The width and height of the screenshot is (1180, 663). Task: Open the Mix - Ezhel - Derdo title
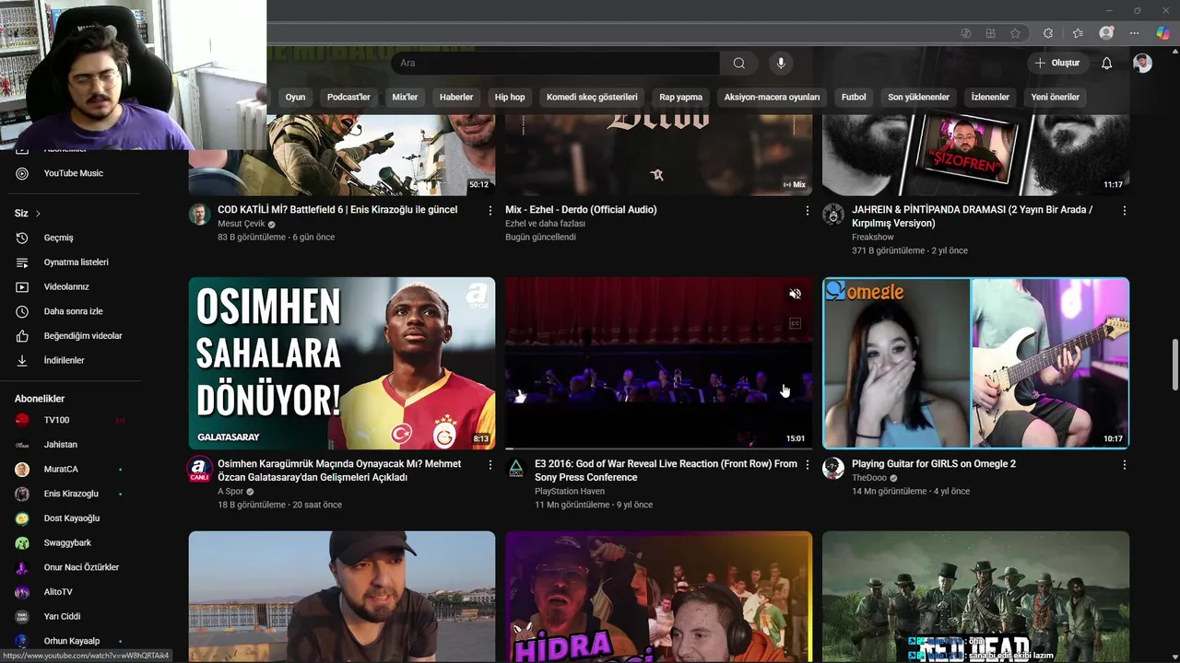581,210
